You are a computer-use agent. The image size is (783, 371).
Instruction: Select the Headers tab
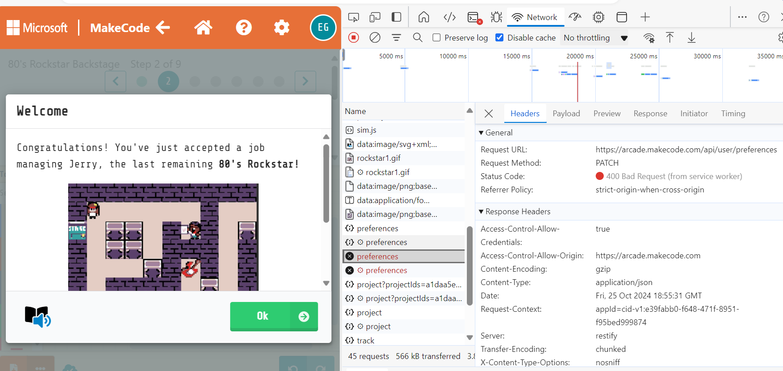tap(525, 114)
